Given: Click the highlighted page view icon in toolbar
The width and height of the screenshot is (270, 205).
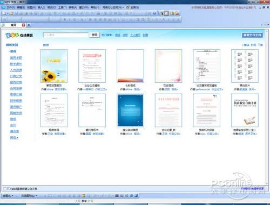Looking at the screenshot, I should pyautogui.click(x=166, y=13).
